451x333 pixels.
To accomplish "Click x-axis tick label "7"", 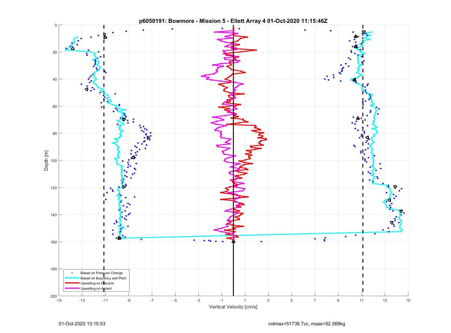I will pyautogui.click(x=315, y=301).
